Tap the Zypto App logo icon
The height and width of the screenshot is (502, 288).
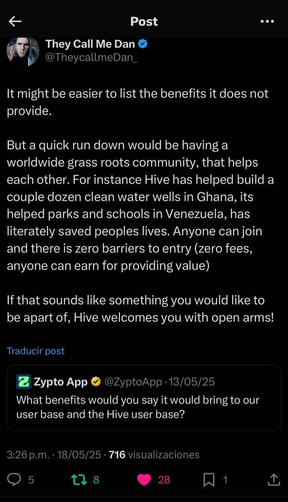coord(24,382)
